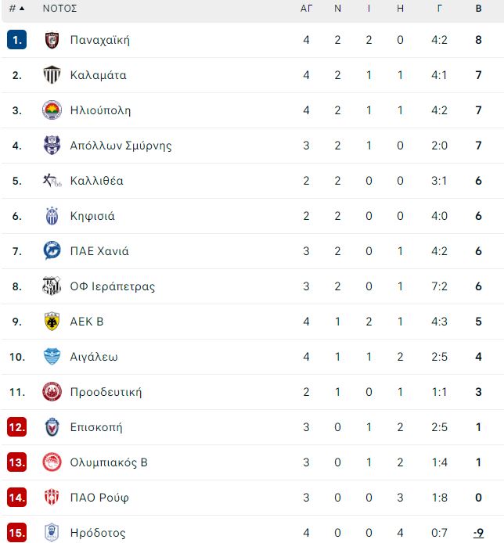Click the Ολυμπιακός Β red crest

tap(52, 462)
